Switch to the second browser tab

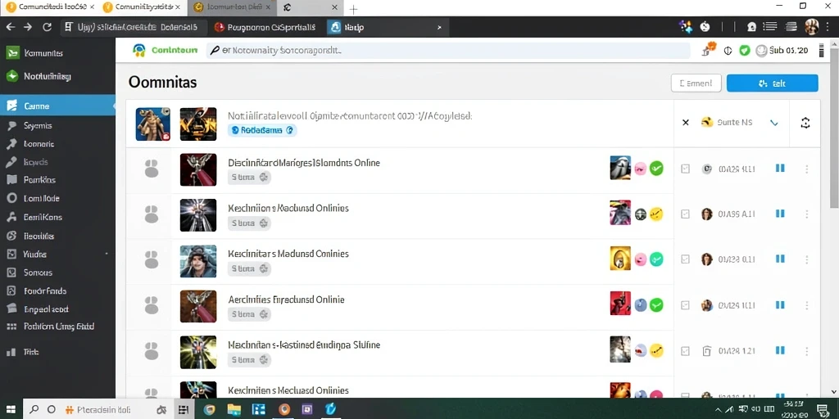[141, 7]
